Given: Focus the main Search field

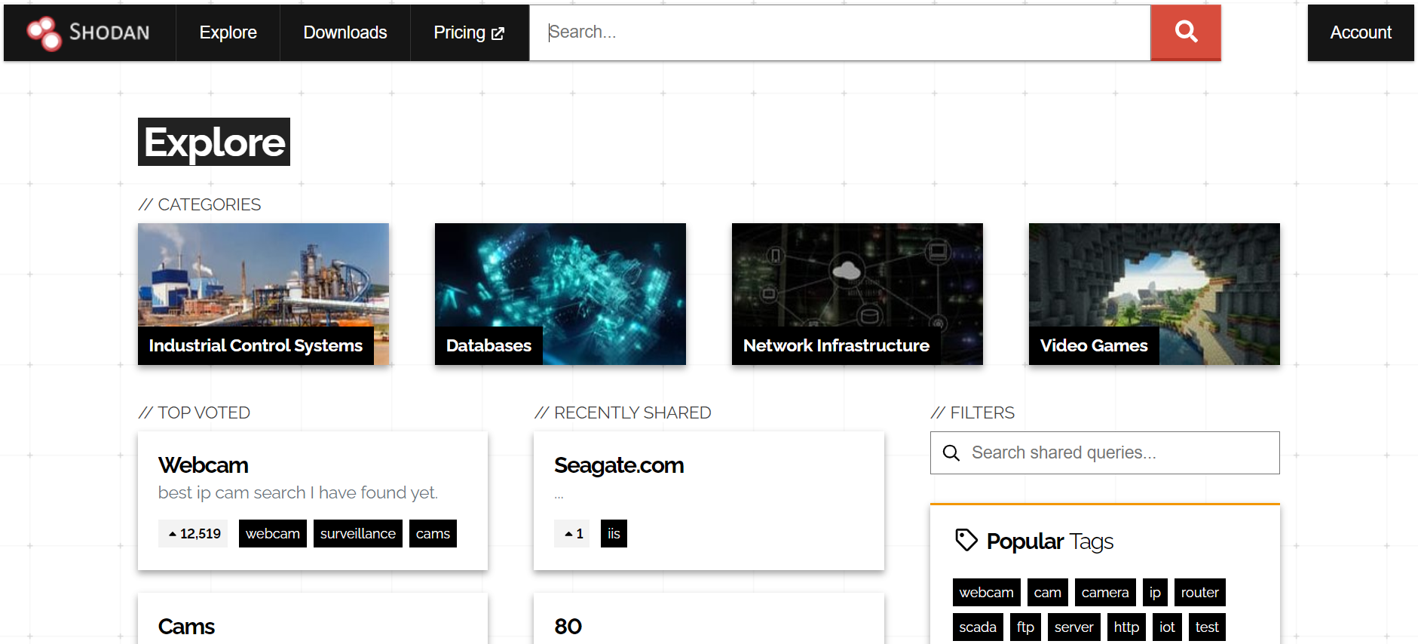Looking at the screenshot, I should coord(840,32).
